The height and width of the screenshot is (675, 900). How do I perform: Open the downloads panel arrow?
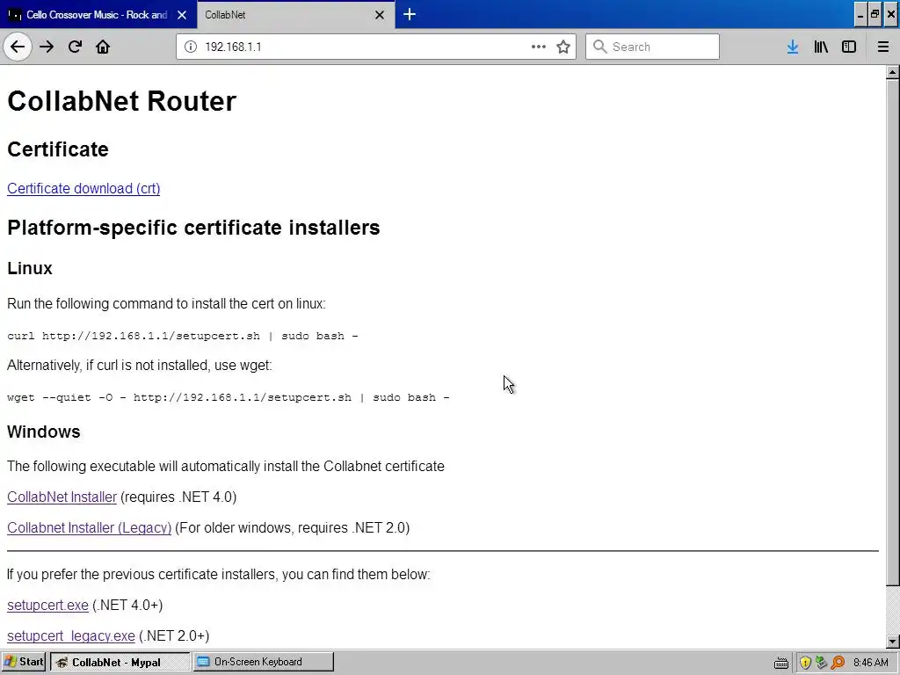pos(793,47)
